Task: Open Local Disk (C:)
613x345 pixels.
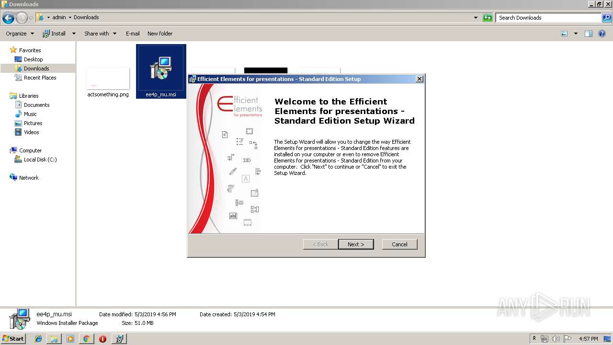Action: (40, 160)
